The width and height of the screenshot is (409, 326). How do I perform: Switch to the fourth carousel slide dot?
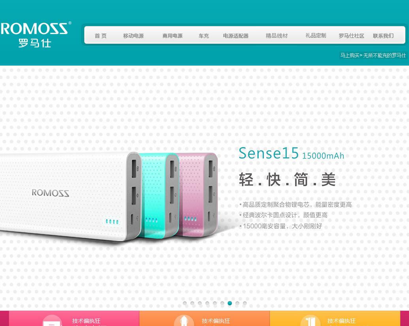click(207, 303)
